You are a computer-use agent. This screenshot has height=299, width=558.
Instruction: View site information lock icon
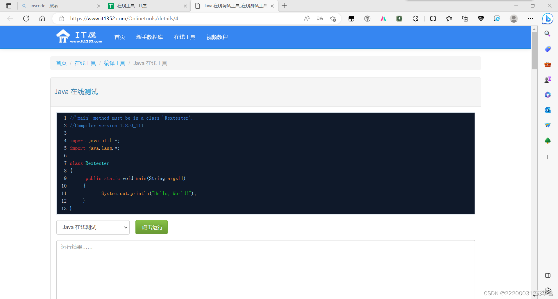click(62, 19)
